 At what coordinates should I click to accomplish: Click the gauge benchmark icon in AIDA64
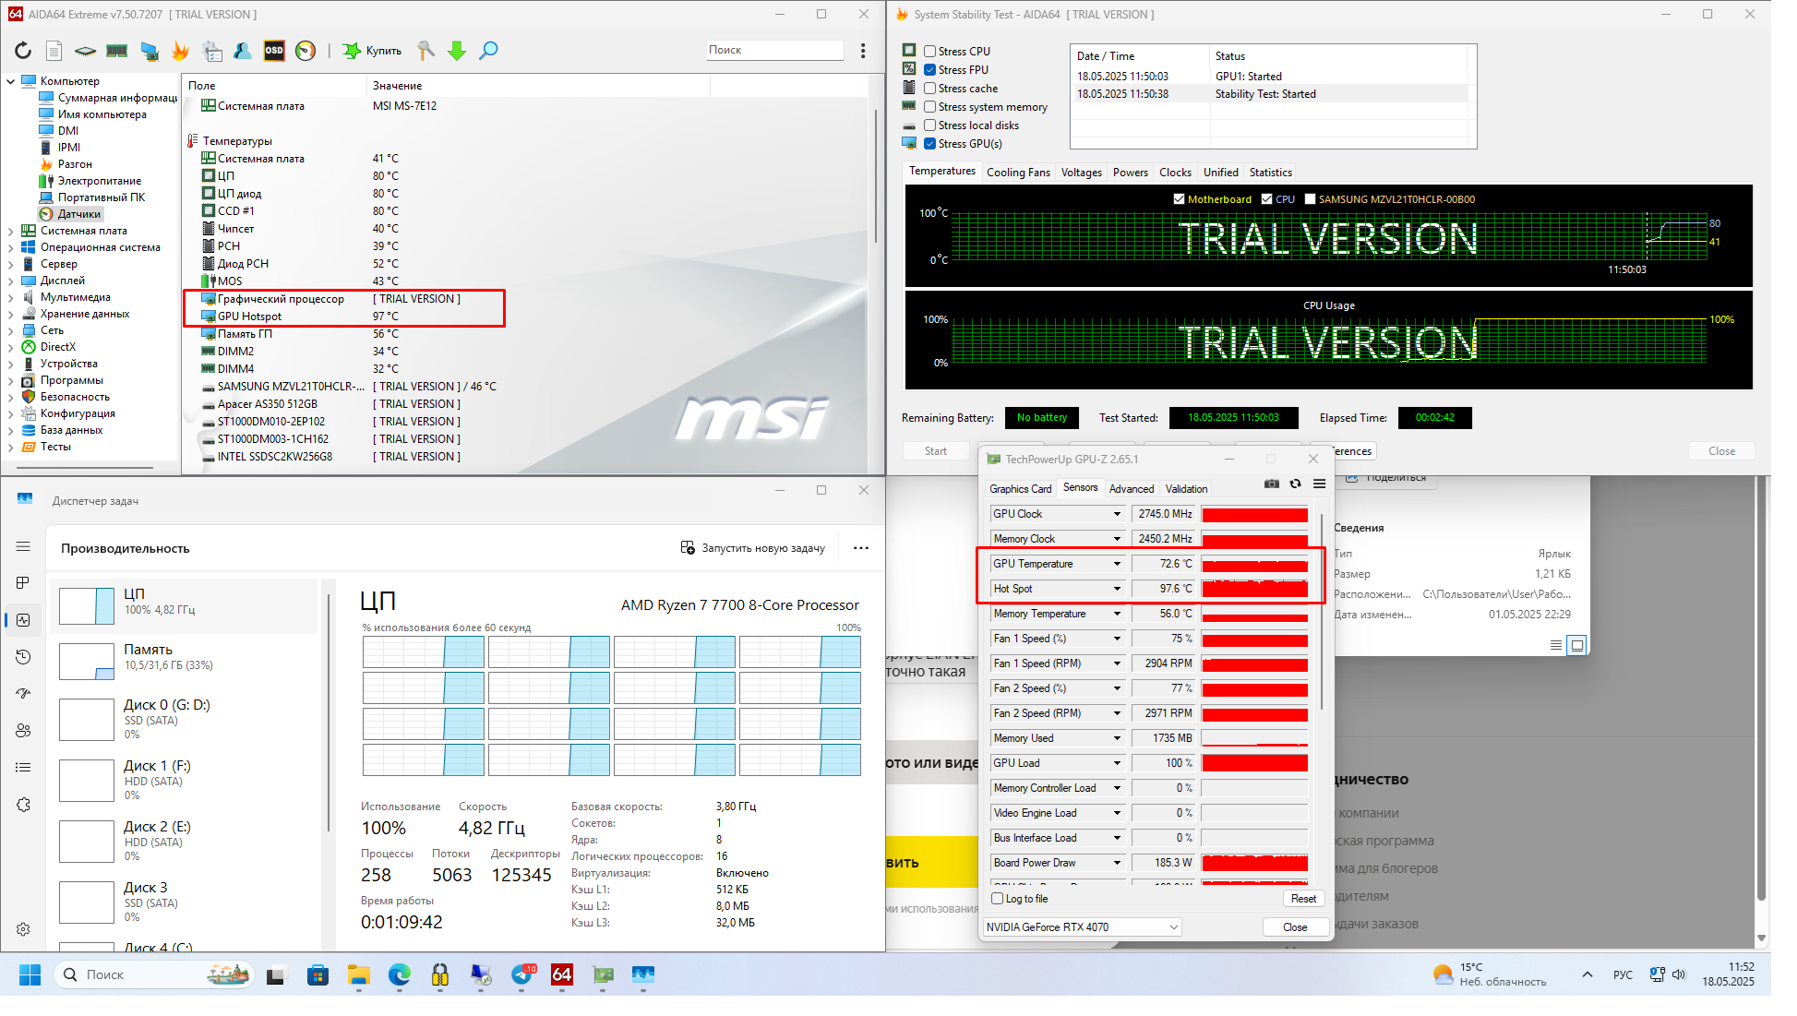pyautogui.click(x=305, y=51)
